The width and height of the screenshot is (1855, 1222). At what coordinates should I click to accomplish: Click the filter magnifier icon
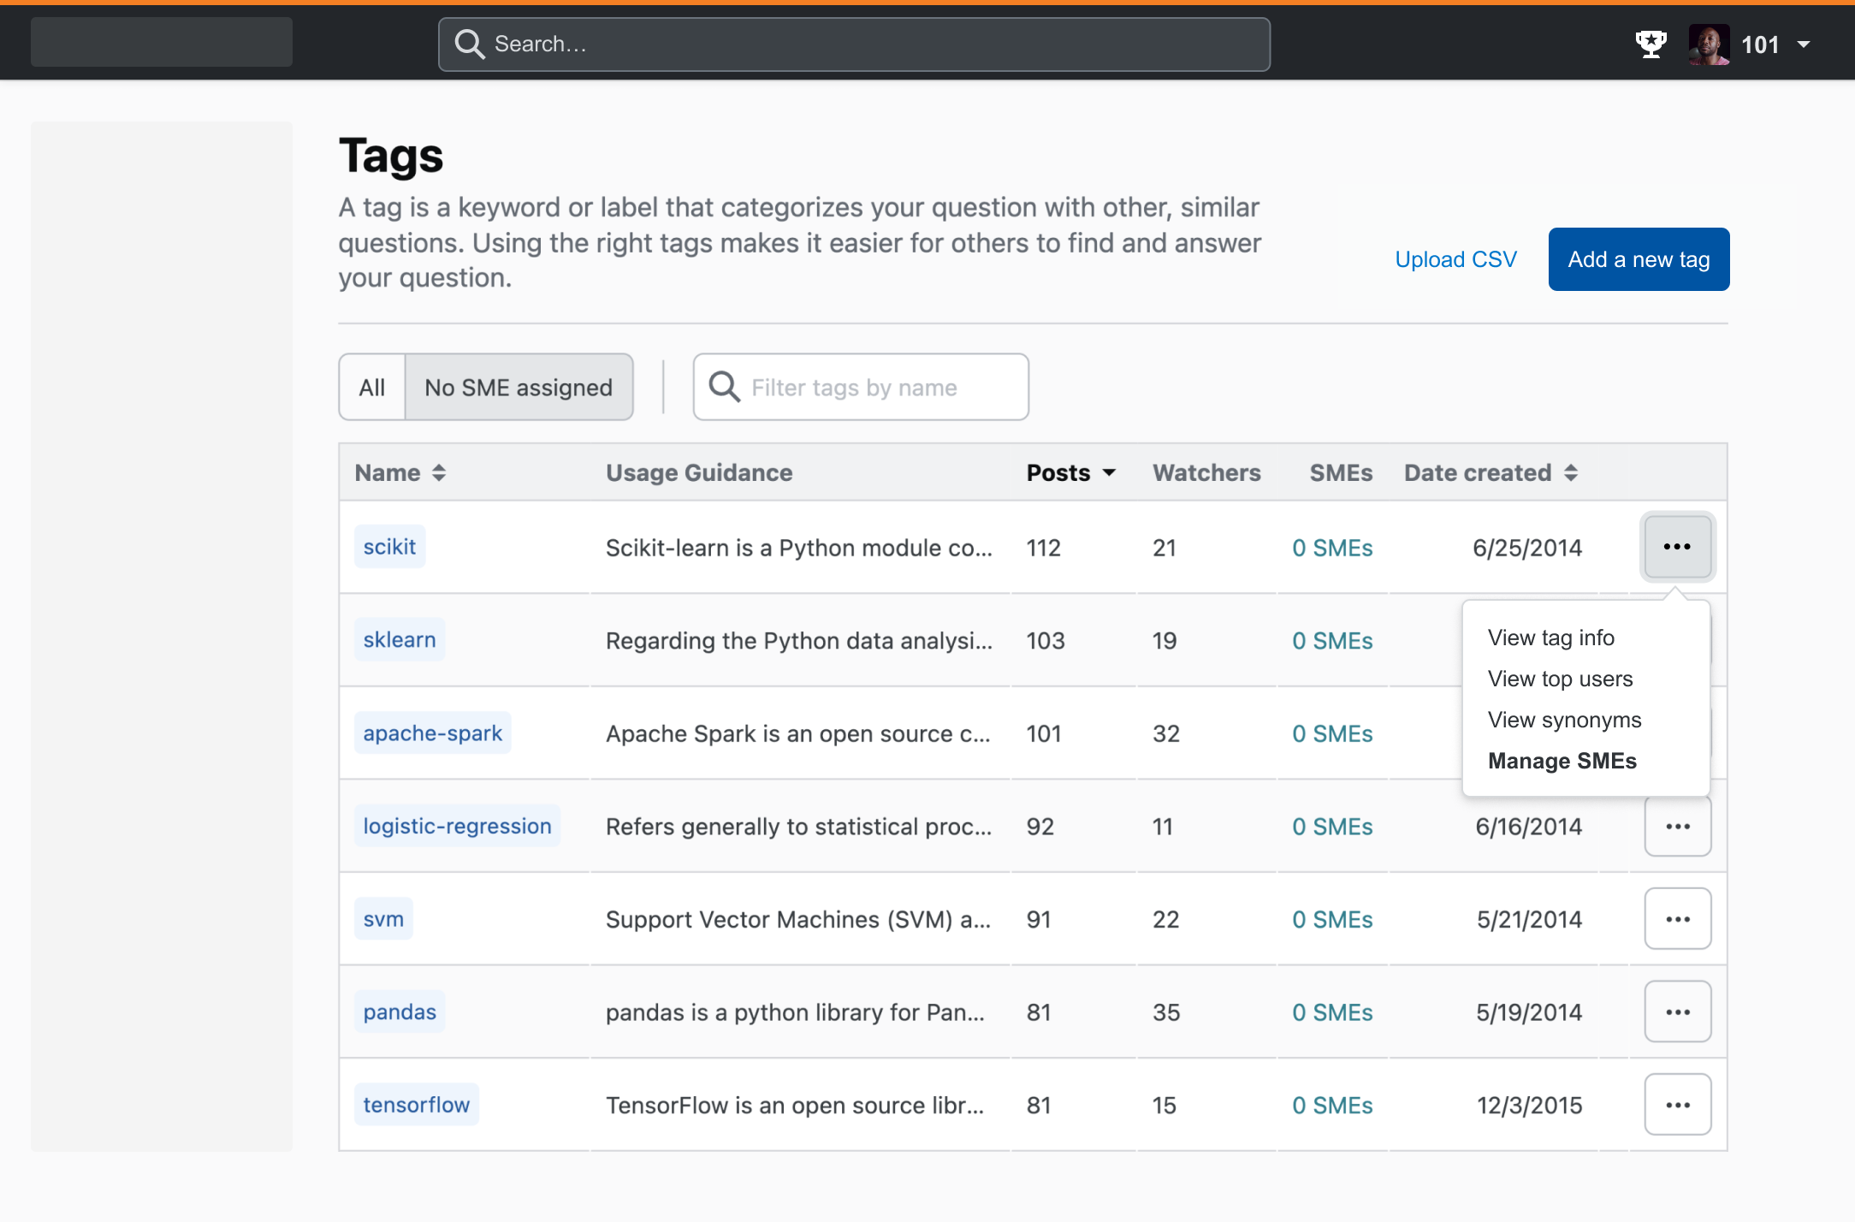(724, 387)
